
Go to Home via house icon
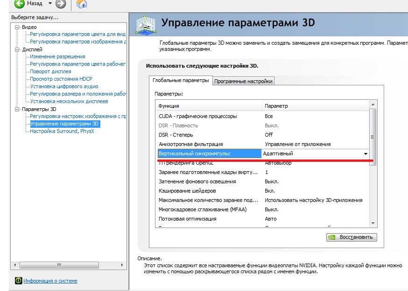[x=81, y=4]
